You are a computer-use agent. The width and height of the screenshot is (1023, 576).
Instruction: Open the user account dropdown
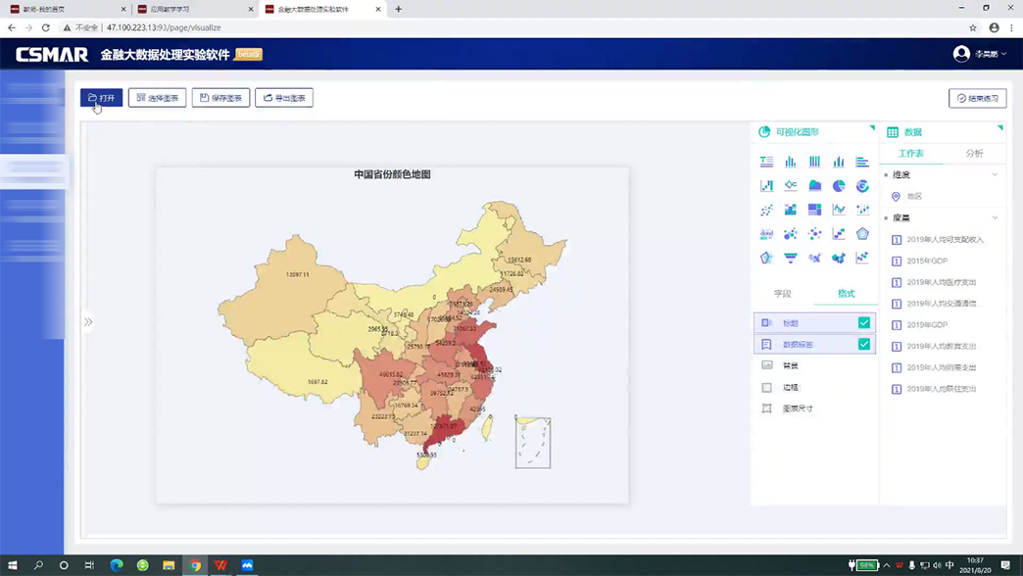[x=981, y=54]
